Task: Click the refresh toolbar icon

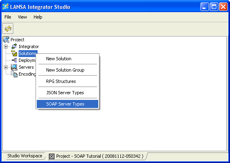Action: coord(8,29)
